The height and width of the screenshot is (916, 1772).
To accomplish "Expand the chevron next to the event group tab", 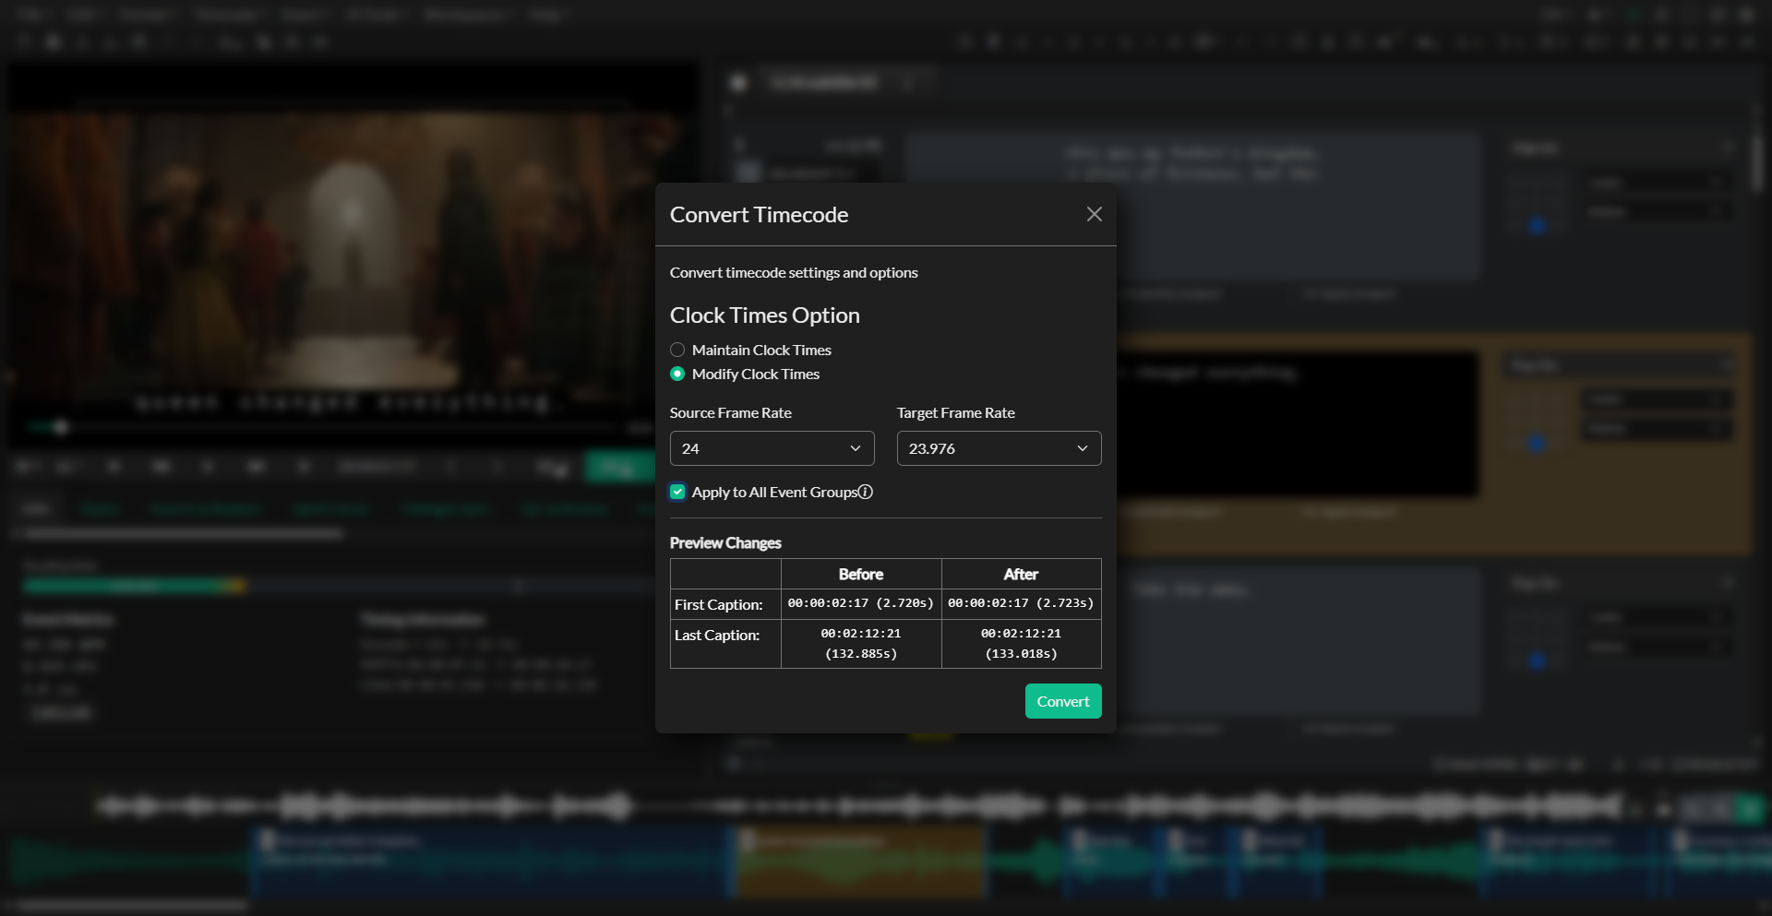I will click(x=910, y=82).
